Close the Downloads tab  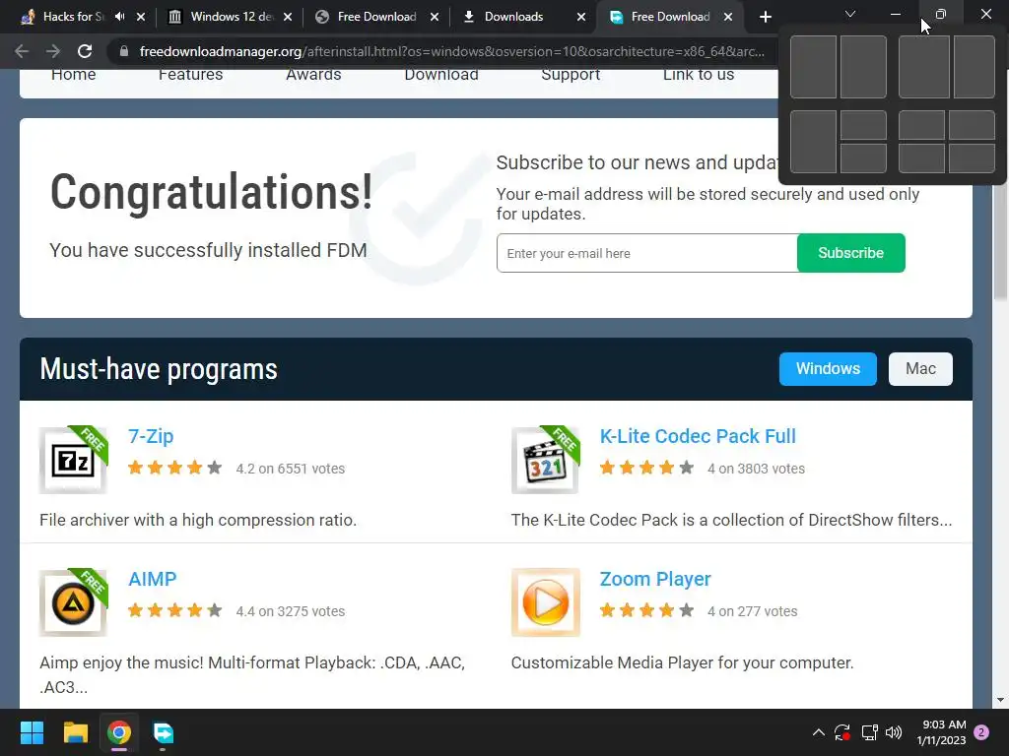tap(581, 17)
